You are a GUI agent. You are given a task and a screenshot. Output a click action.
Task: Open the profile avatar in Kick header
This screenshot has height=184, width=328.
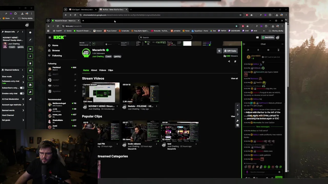point(278,37)
